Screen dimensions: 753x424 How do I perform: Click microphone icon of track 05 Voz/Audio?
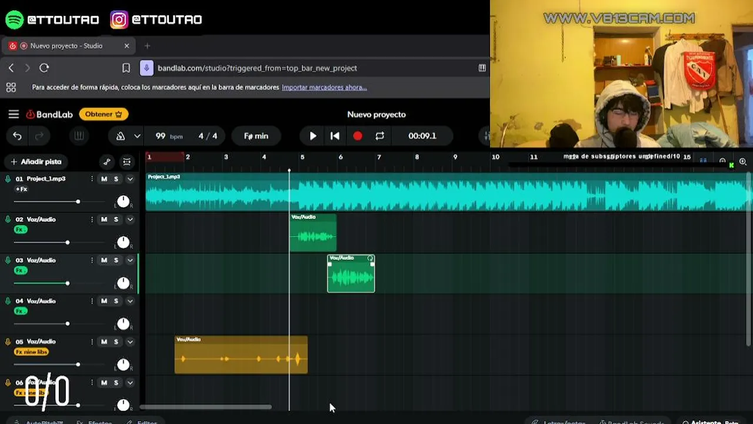pos(8,342)
